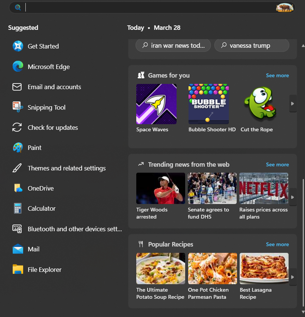
Task: Open the Cut the Rope game
Action: click(x=260, y=104)
